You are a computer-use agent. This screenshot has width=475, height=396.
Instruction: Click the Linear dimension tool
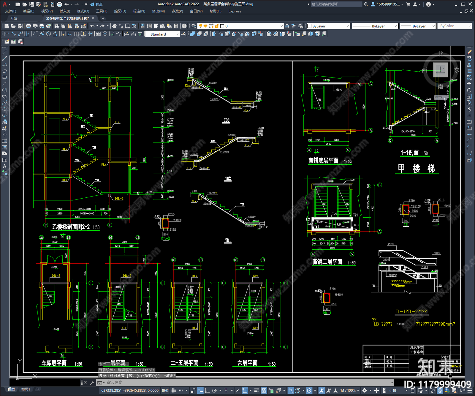pos(7,34)
